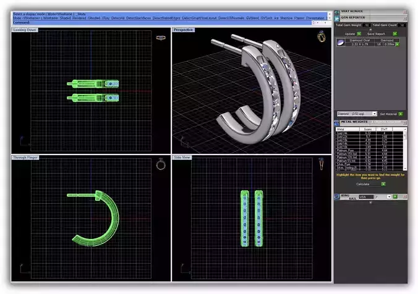Image resolution: width=418 pixels, height=294 pixels.
Task: Click the ring icon in Through Finger viewport
Action: [161, 164]
